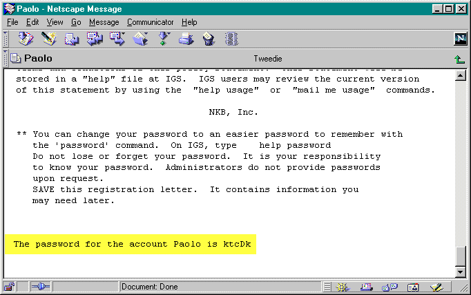Click the Reply All double-arrow icon
Screen dimensions: 471x295
pyautogui.click(x=95, y=39)
